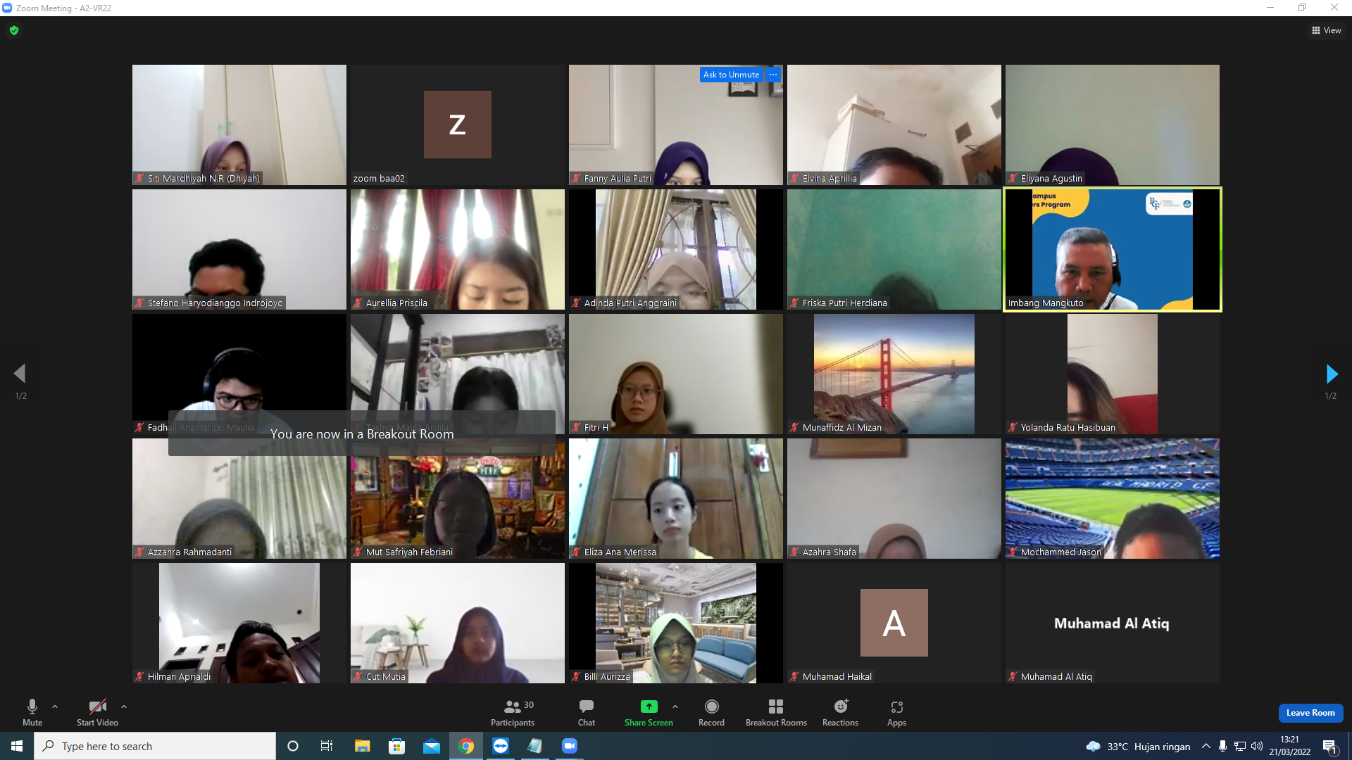
Task: Start recording with the Record button
Action: pos(711,712)
